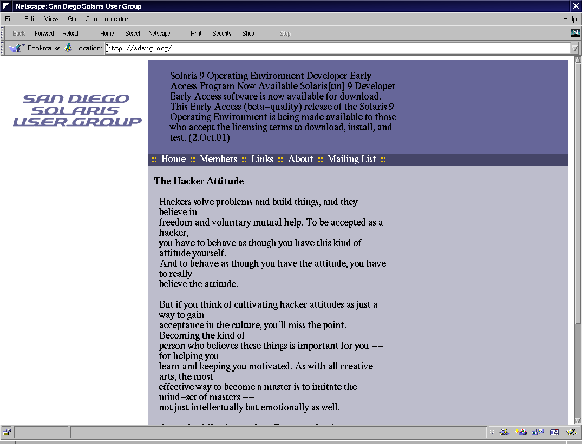Click 'But if you think of cultivating' line
This screenshot has width=582, height=444.
click(x=268, y=304)
